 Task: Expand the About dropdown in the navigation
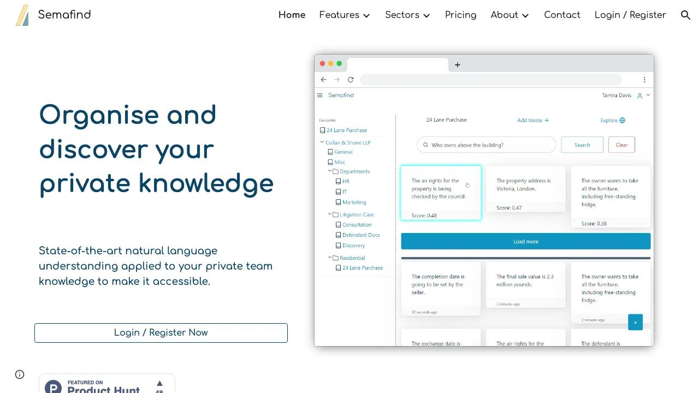tap(525, 16)
